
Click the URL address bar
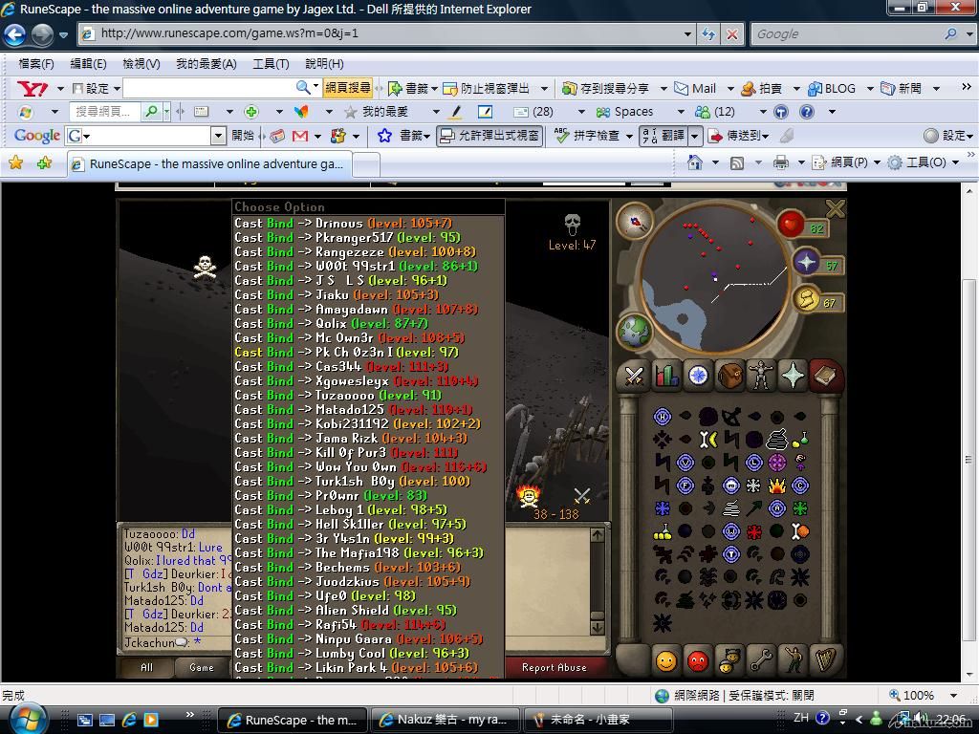point(381,33)
